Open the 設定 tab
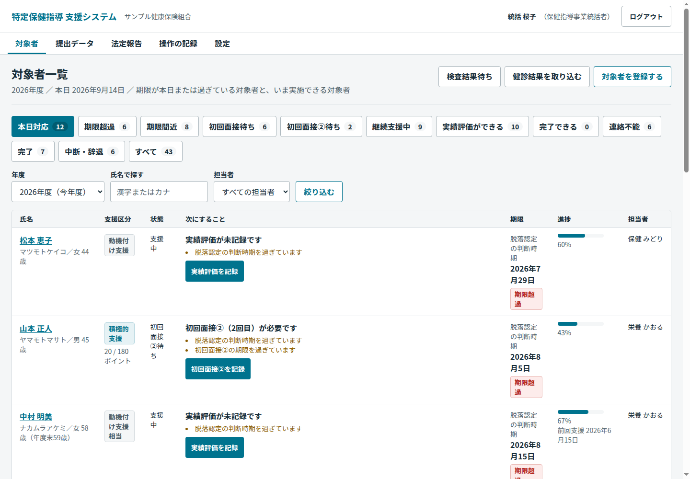The height and width of the screenshot is (479, 690). tap(222, 44)
